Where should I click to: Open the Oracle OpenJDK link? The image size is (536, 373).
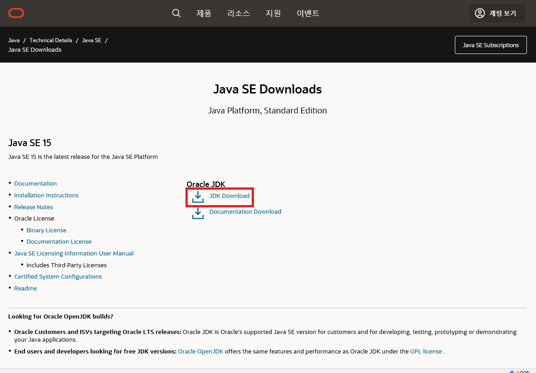(x=200, y=351)
